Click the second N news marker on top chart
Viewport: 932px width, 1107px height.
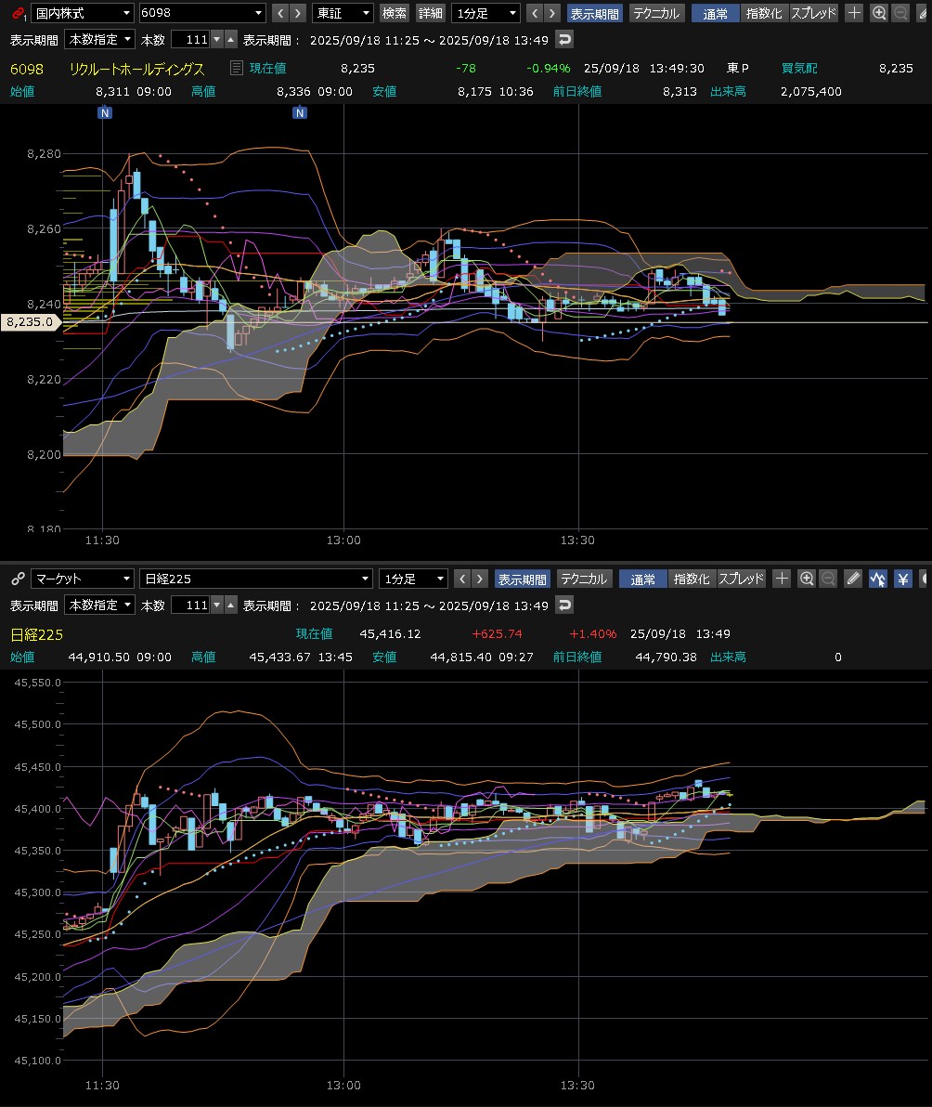[x=299, y=112]
